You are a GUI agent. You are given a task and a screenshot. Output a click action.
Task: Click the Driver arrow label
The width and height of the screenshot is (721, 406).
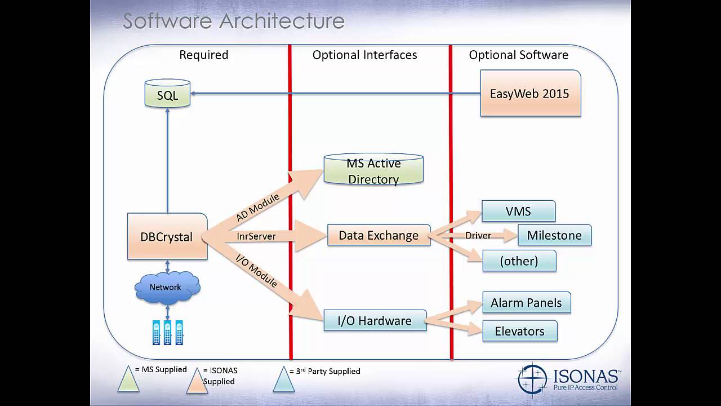point(478,235)
